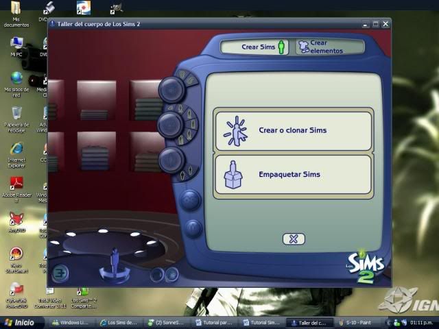The height and width of the screenshot is (329, 439).
Task: Launch the Los Sims 2 Comparte shortcut
Action: (x=84, y=298)
